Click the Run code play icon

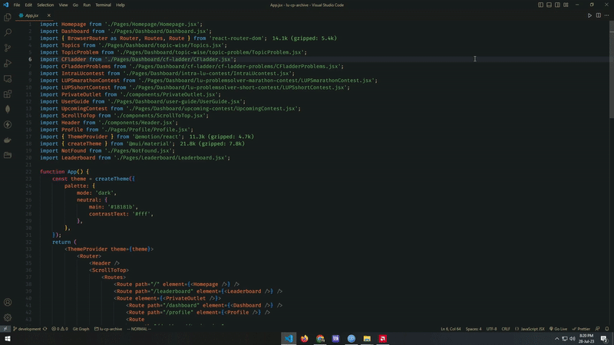click(589, 15)
